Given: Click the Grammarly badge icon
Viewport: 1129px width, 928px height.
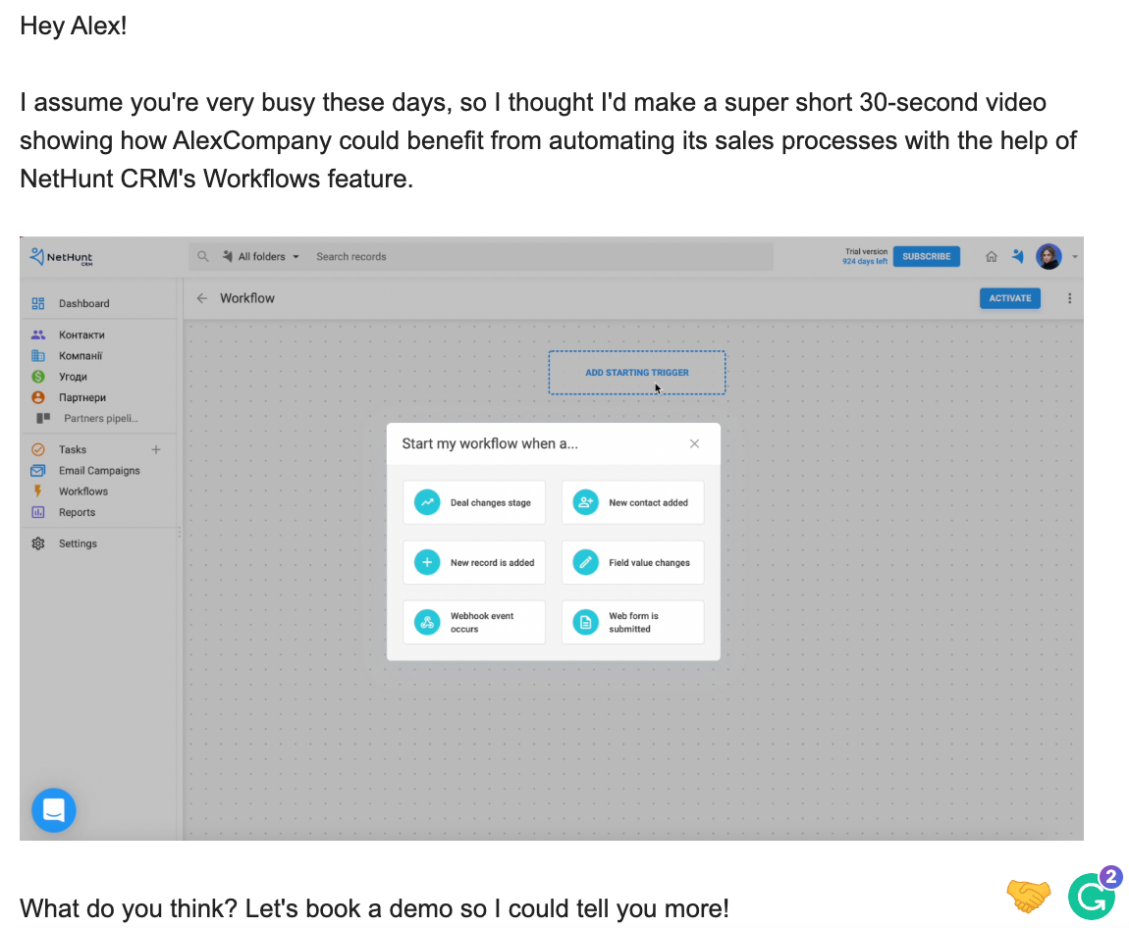Looking at the screenshot, I should click(x=1093, y=895).
